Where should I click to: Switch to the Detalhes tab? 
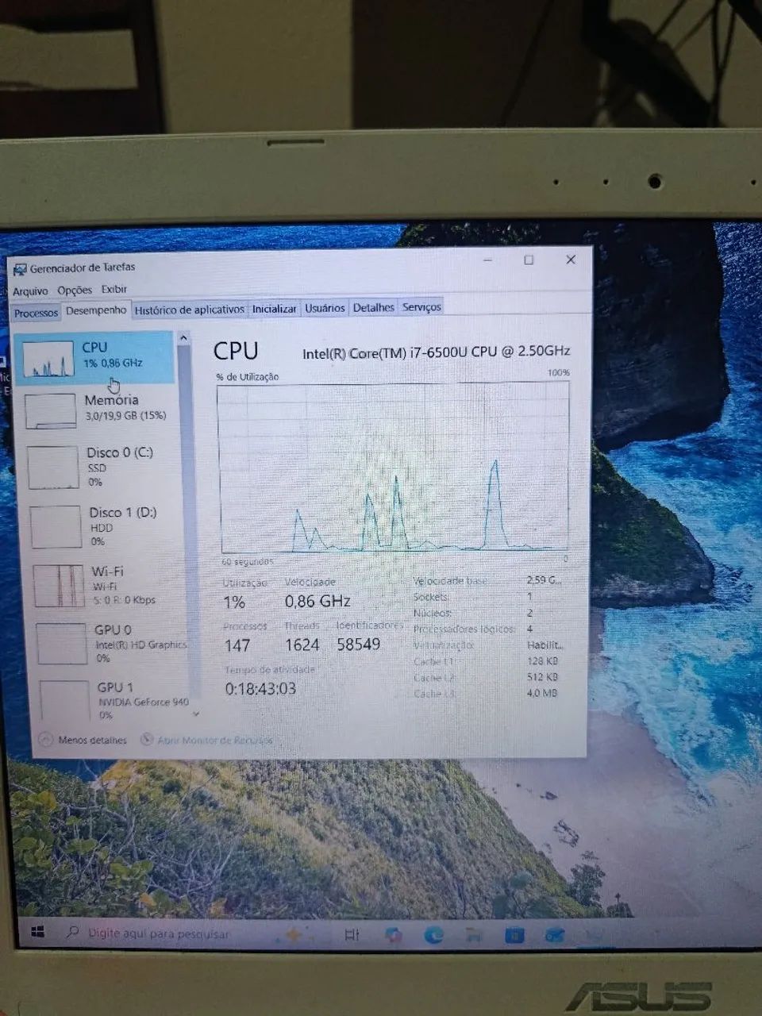(x=373, y=307)
